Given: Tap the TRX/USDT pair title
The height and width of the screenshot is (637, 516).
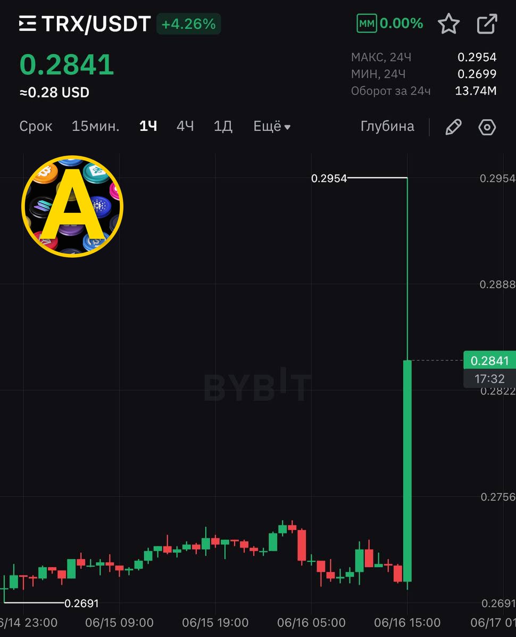Looking at the screenshot, I should [x=96, y=23].
